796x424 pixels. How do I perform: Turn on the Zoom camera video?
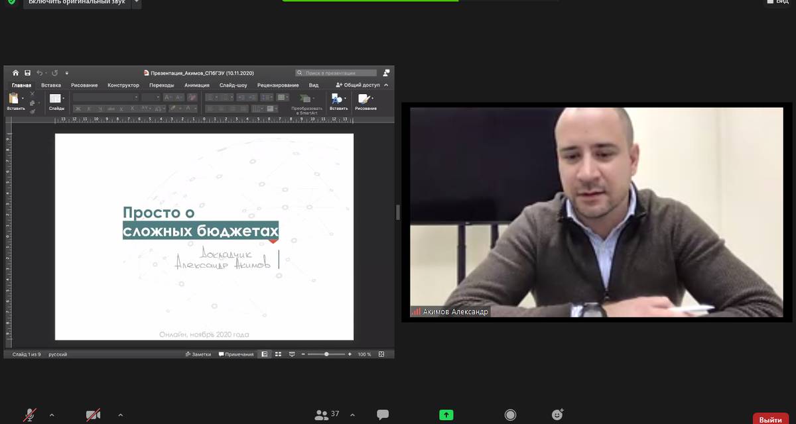(93, 415)
